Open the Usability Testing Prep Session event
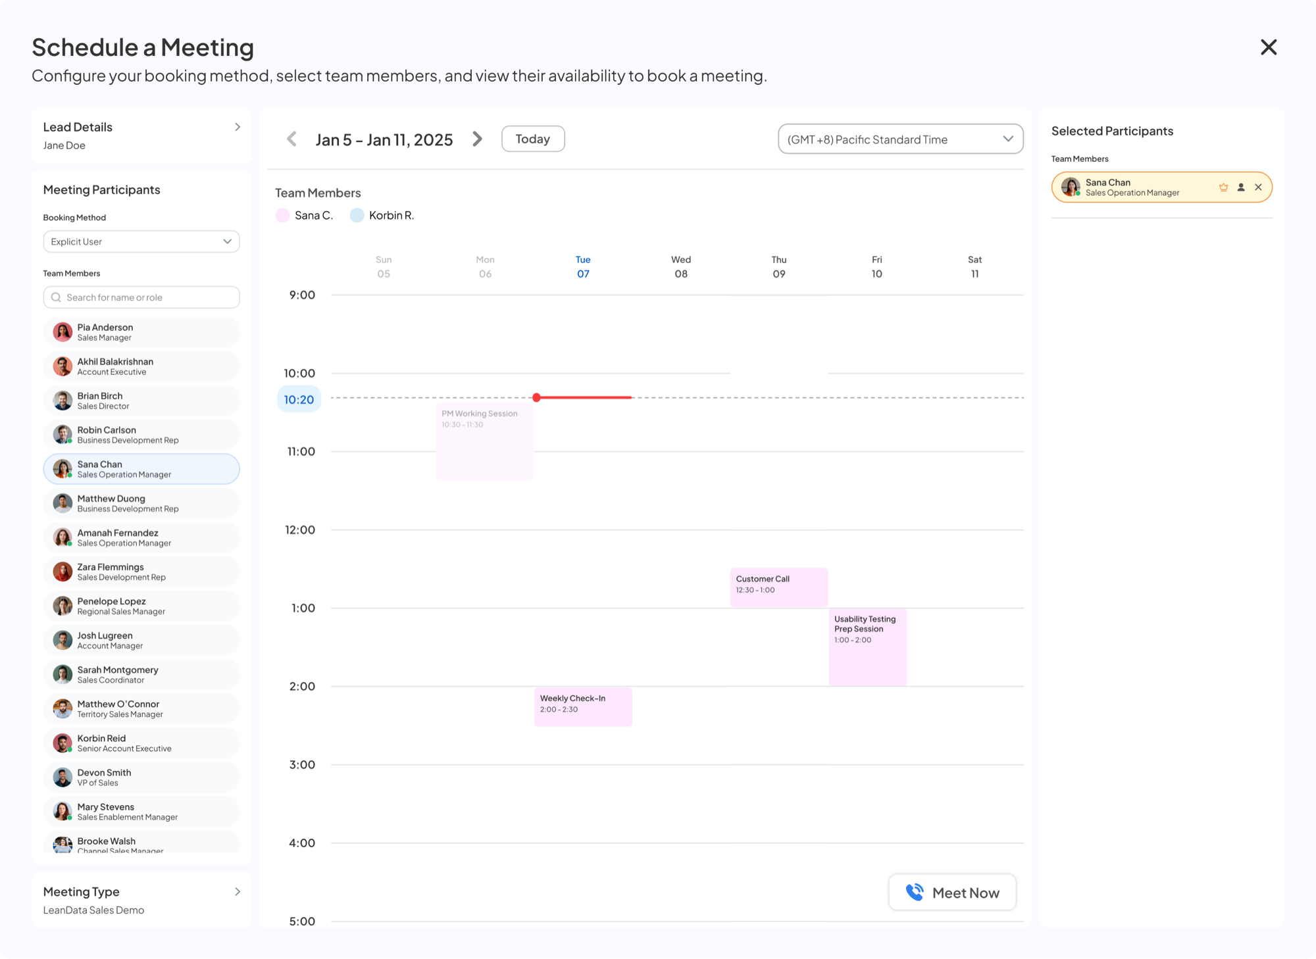 click(867, 647)
